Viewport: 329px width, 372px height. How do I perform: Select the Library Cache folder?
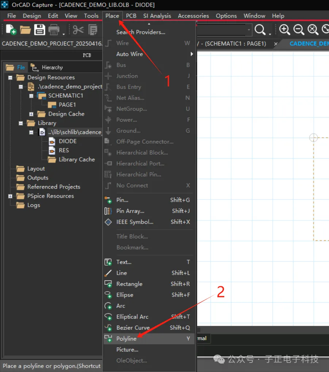(x=77, y=160)
